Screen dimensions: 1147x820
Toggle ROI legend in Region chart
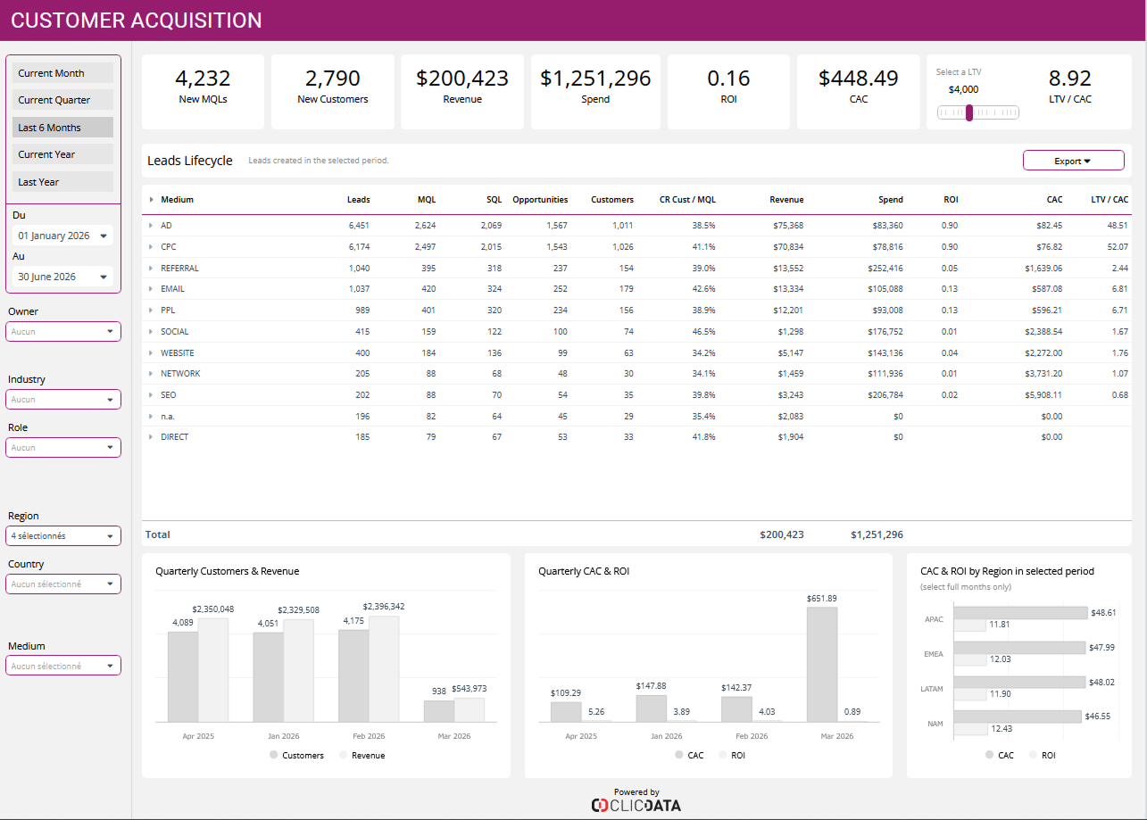coord(1041,755)
